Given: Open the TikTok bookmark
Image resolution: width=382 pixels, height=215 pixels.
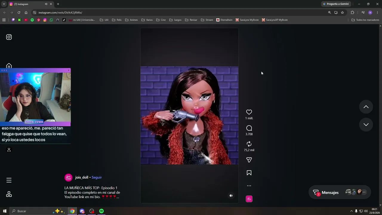Looking at the screenshot, I should point(64,20).
